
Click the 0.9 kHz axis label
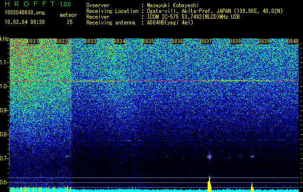[x=4, y=110]
